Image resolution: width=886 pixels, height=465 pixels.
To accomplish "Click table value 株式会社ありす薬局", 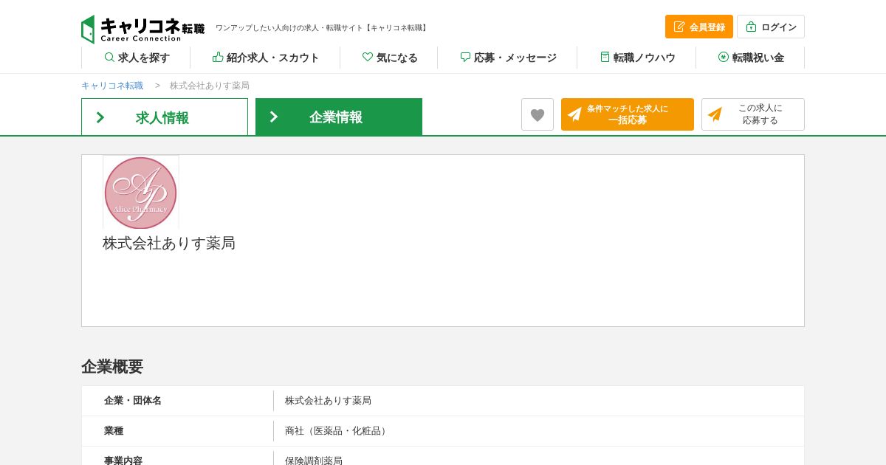I will (x=328, y=401).
